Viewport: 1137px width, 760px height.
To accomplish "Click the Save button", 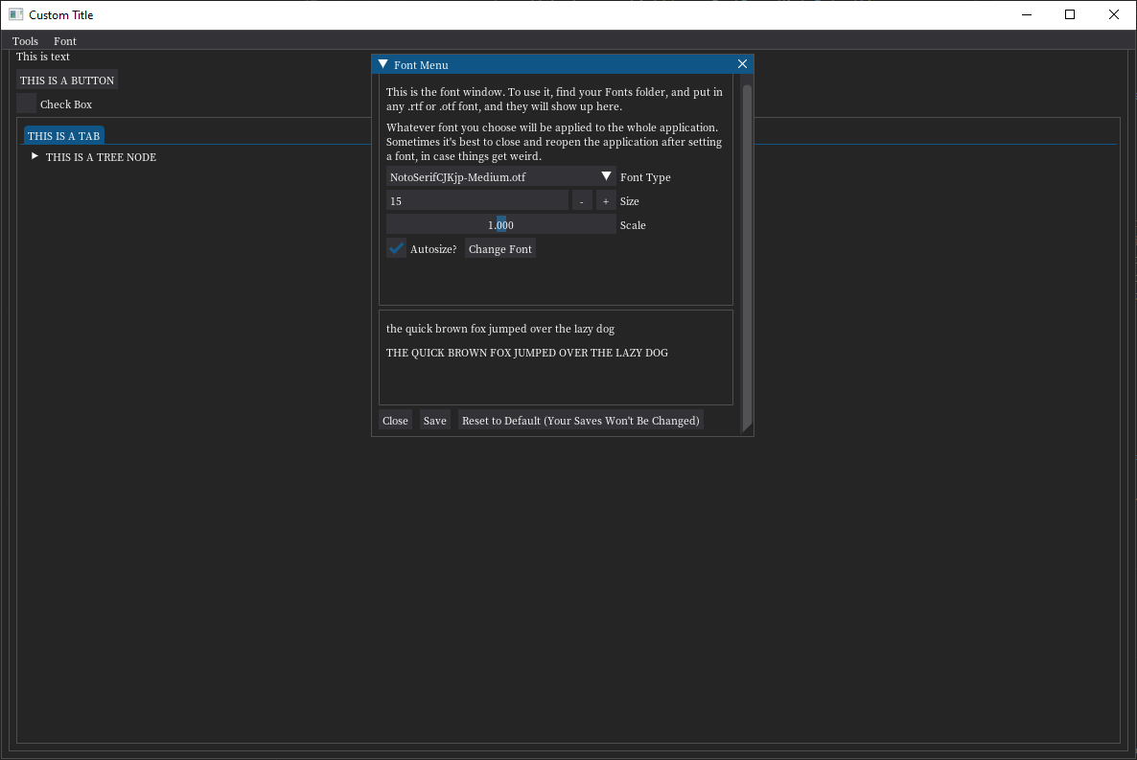I will (x=434, y=420).
